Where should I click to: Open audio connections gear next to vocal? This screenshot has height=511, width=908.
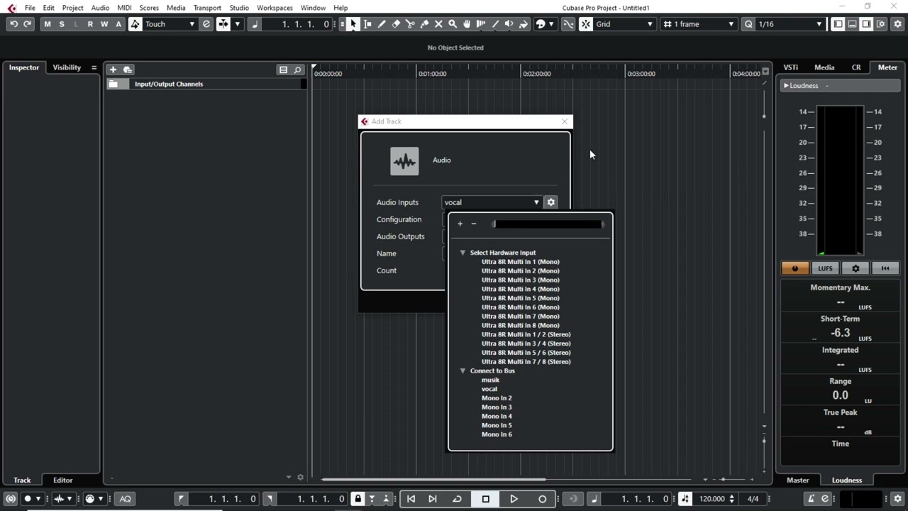click(550, 202)
